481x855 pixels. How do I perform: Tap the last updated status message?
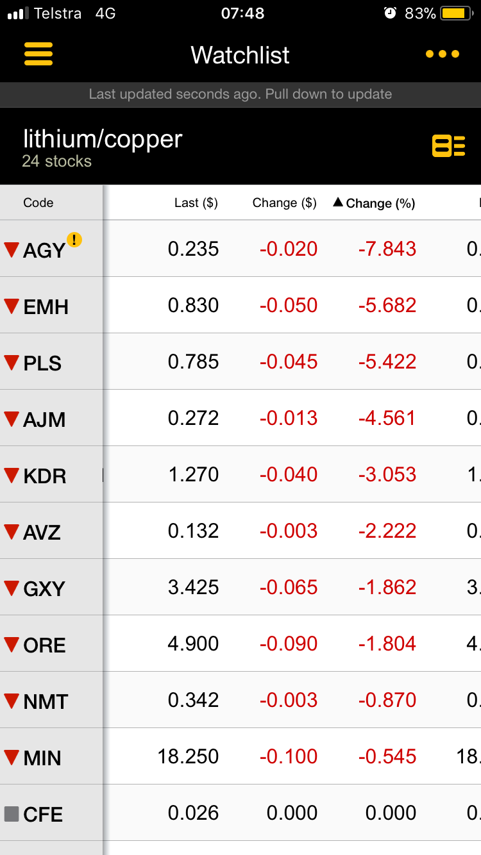pos(240,94)
